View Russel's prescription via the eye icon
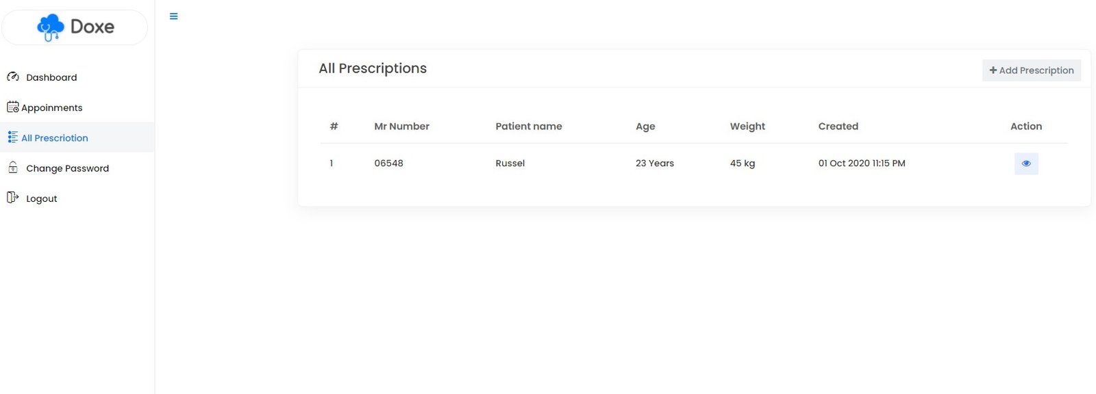This screenshot has width=1096, height=394. coord(1025,163)
